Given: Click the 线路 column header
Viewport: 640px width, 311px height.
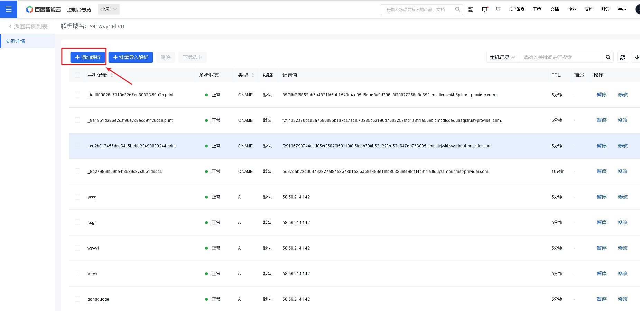Looking at the screenshot, I should pyautogui.click(x=268, y=75).
